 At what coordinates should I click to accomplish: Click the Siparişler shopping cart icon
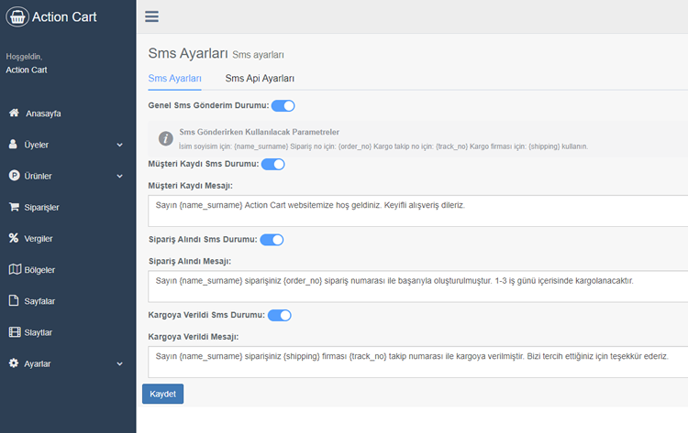14,207
